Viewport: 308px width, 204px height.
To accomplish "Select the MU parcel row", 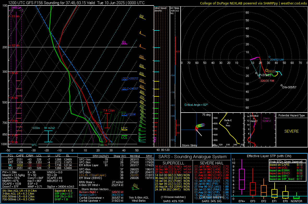I will click(39, 168).
